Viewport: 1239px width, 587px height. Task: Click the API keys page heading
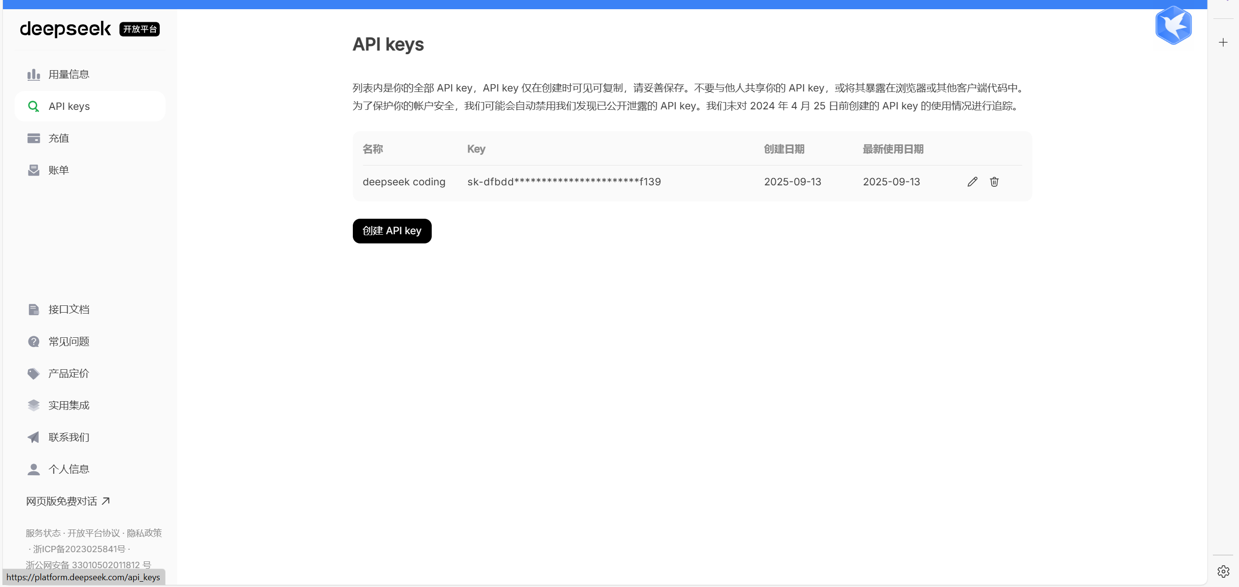point(388,45)
